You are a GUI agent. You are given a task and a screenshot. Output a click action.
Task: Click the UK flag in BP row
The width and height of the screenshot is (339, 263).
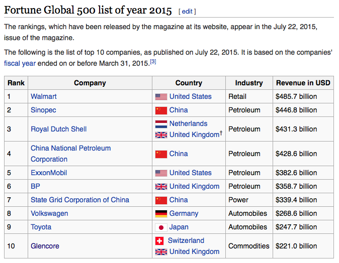tap(161, 187)
